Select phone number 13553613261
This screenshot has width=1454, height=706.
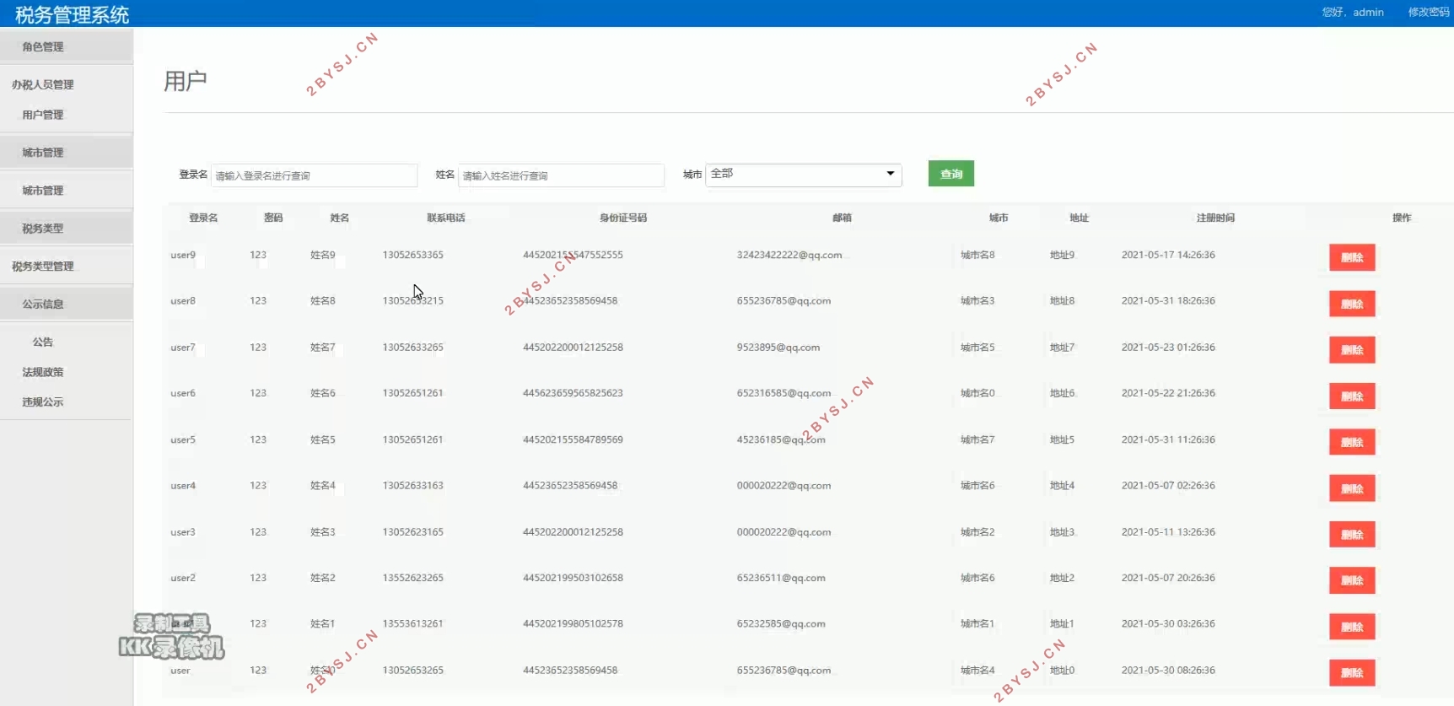coord(413,623)
